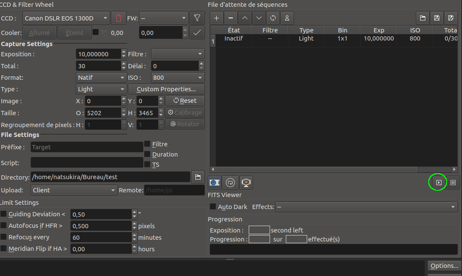Click the Exposition spinbox stepper arrows
The image size is (462, 276).
point(124,54)
